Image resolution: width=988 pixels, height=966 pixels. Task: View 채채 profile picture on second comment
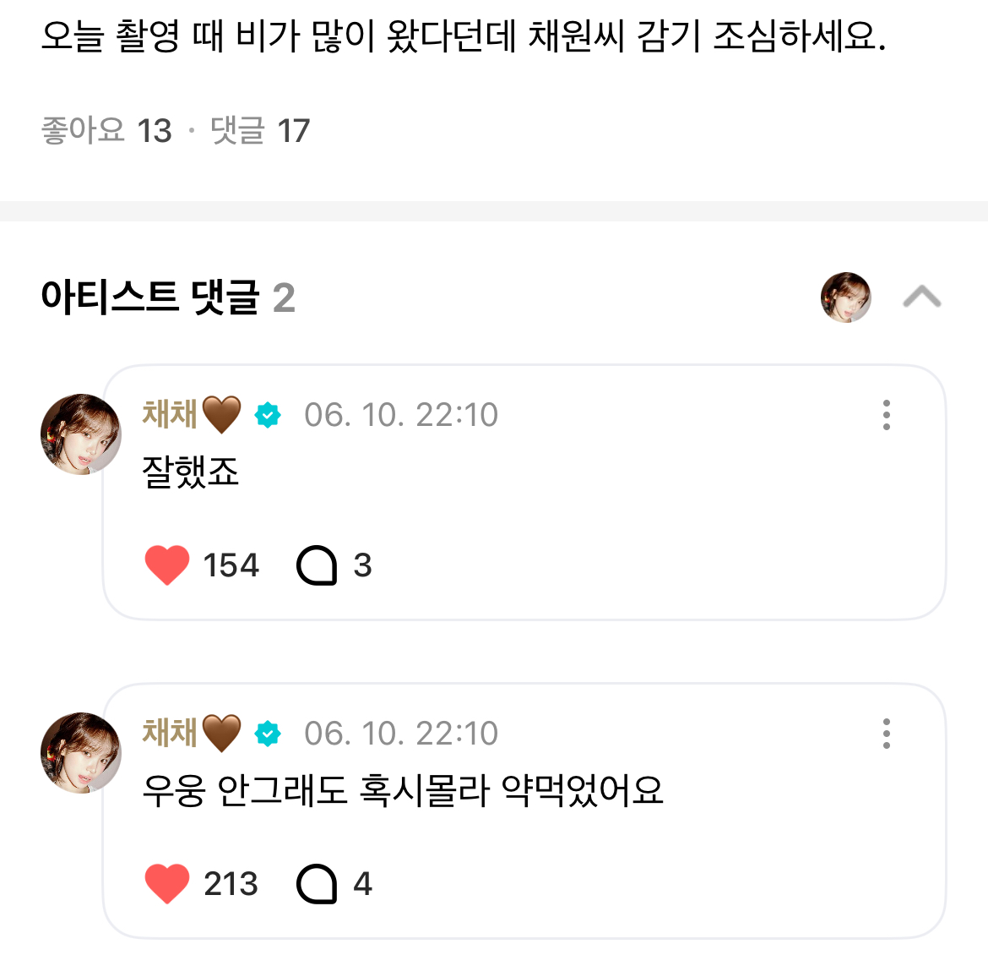coord(81,753)
